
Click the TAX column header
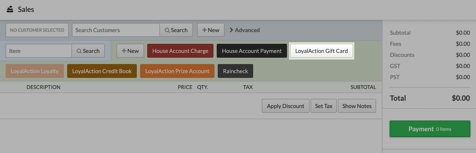[x=248, y=87]
